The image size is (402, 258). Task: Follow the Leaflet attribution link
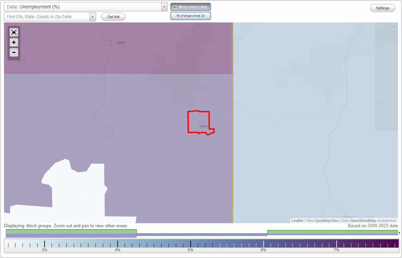[x=296, y=221]
